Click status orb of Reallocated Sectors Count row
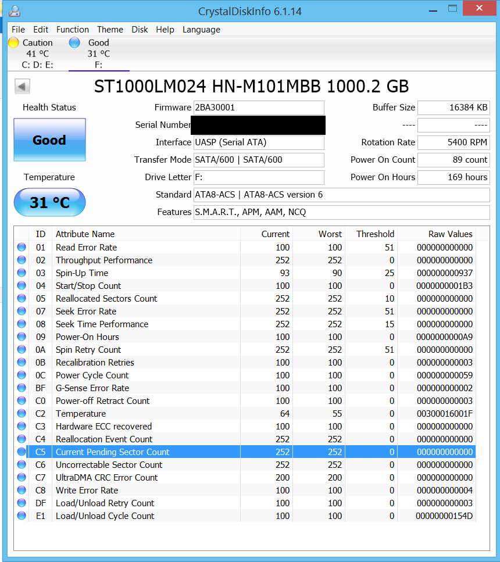This screenshot has width=500, height=562. 22,298
